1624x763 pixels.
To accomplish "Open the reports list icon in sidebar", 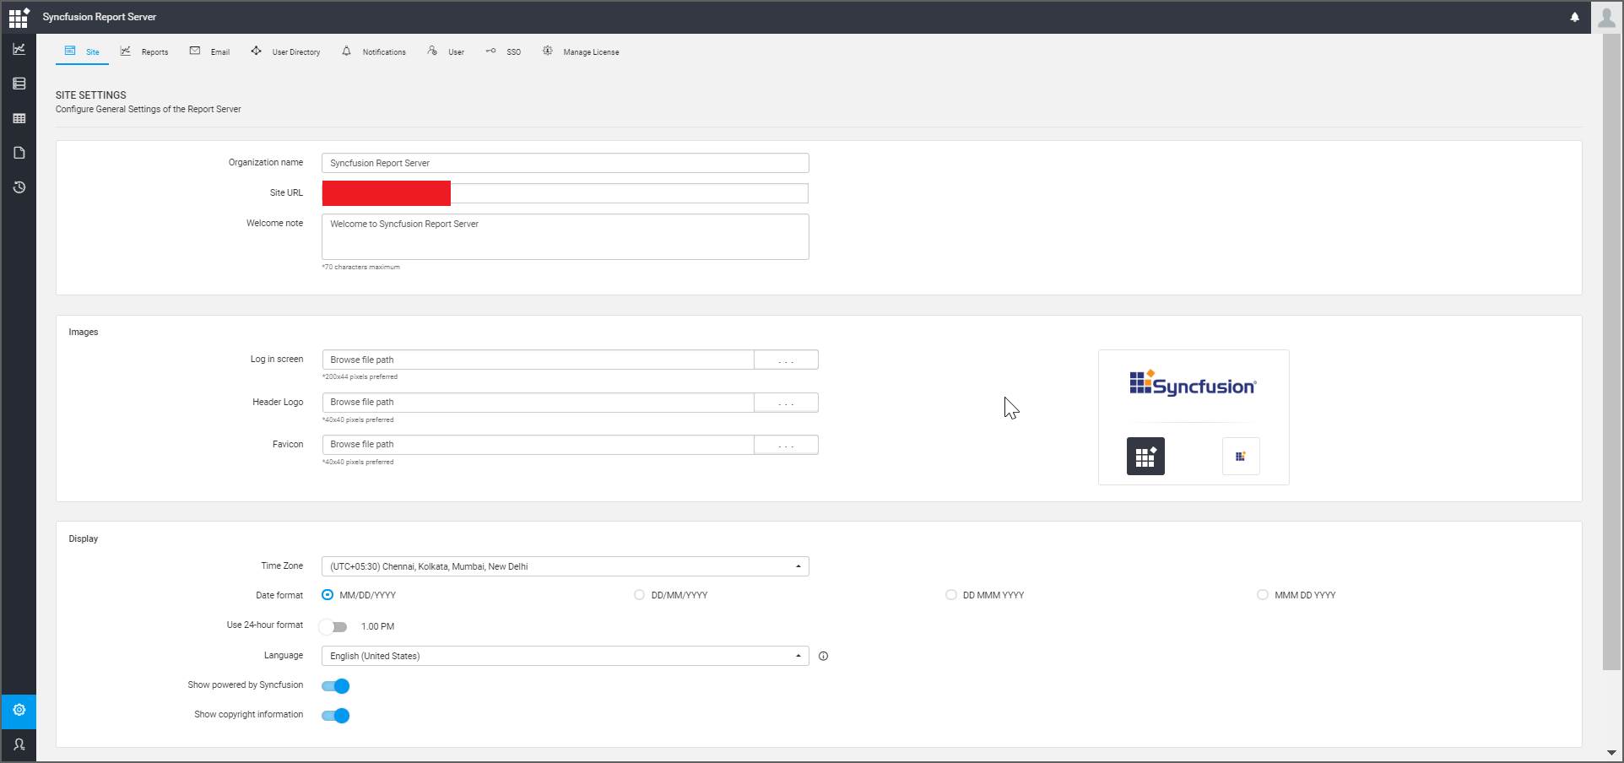I will (x=19, y=84).
